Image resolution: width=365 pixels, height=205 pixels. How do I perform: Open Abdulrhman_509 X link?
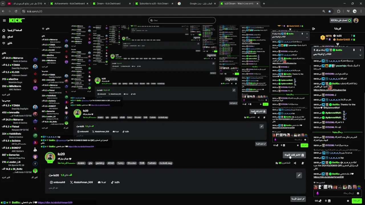click(81, 182)
